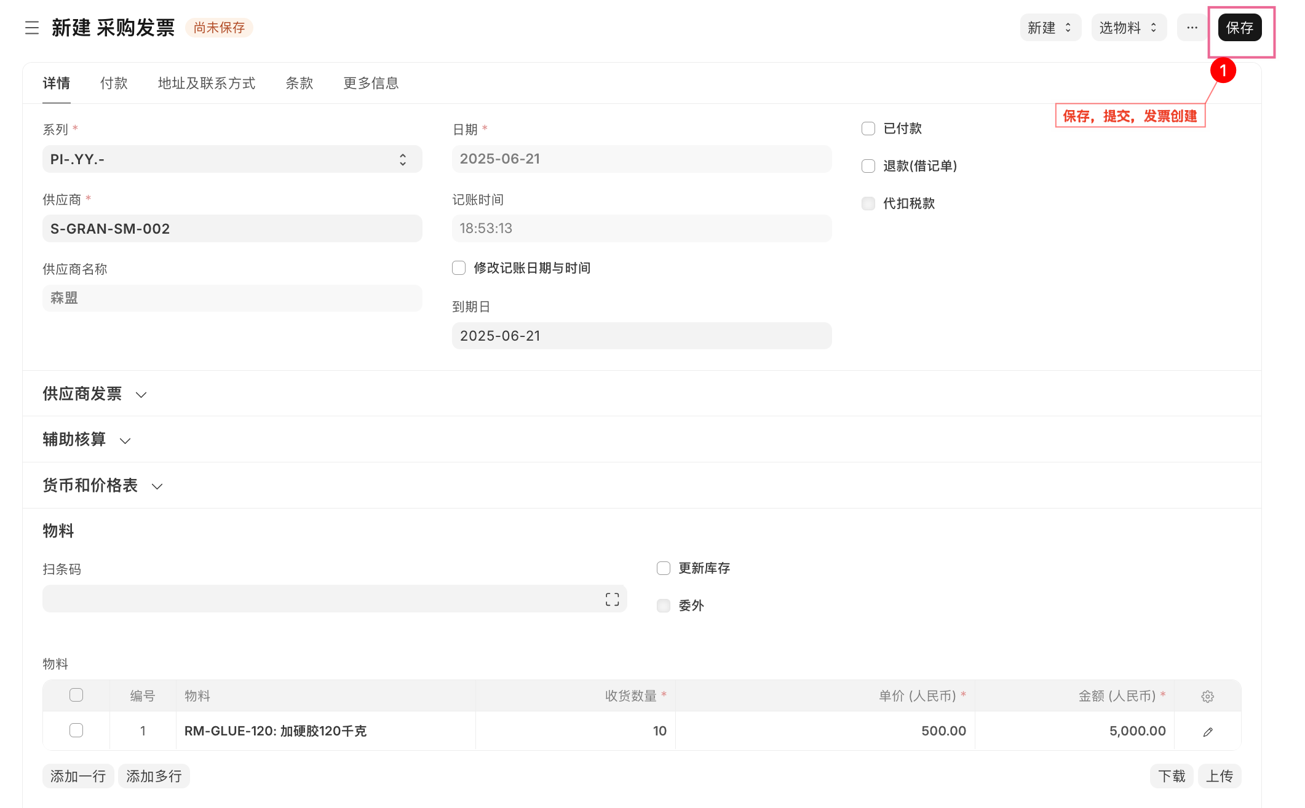1305x808 pixels.
Task: Open the 选物料 dropdown
Action: click(x=1128, y=27)
